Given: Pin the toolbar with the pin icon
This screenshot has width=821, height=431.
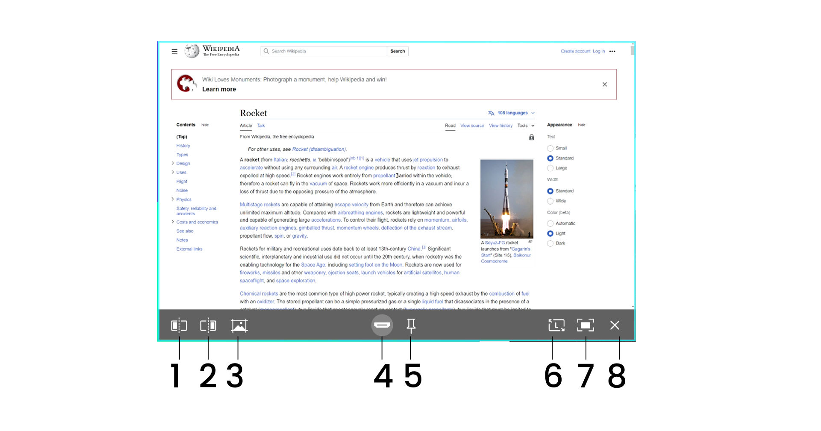Looking at the screenshot, I should tap(411, 325).
